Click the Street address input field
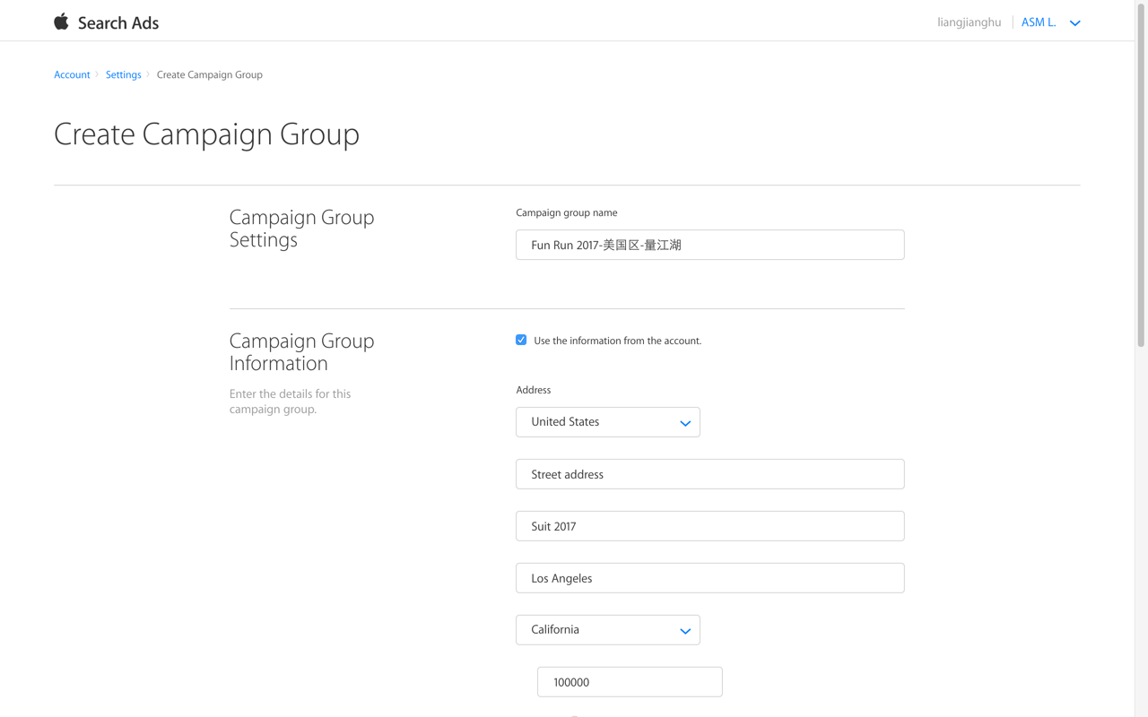 (709, 474)
